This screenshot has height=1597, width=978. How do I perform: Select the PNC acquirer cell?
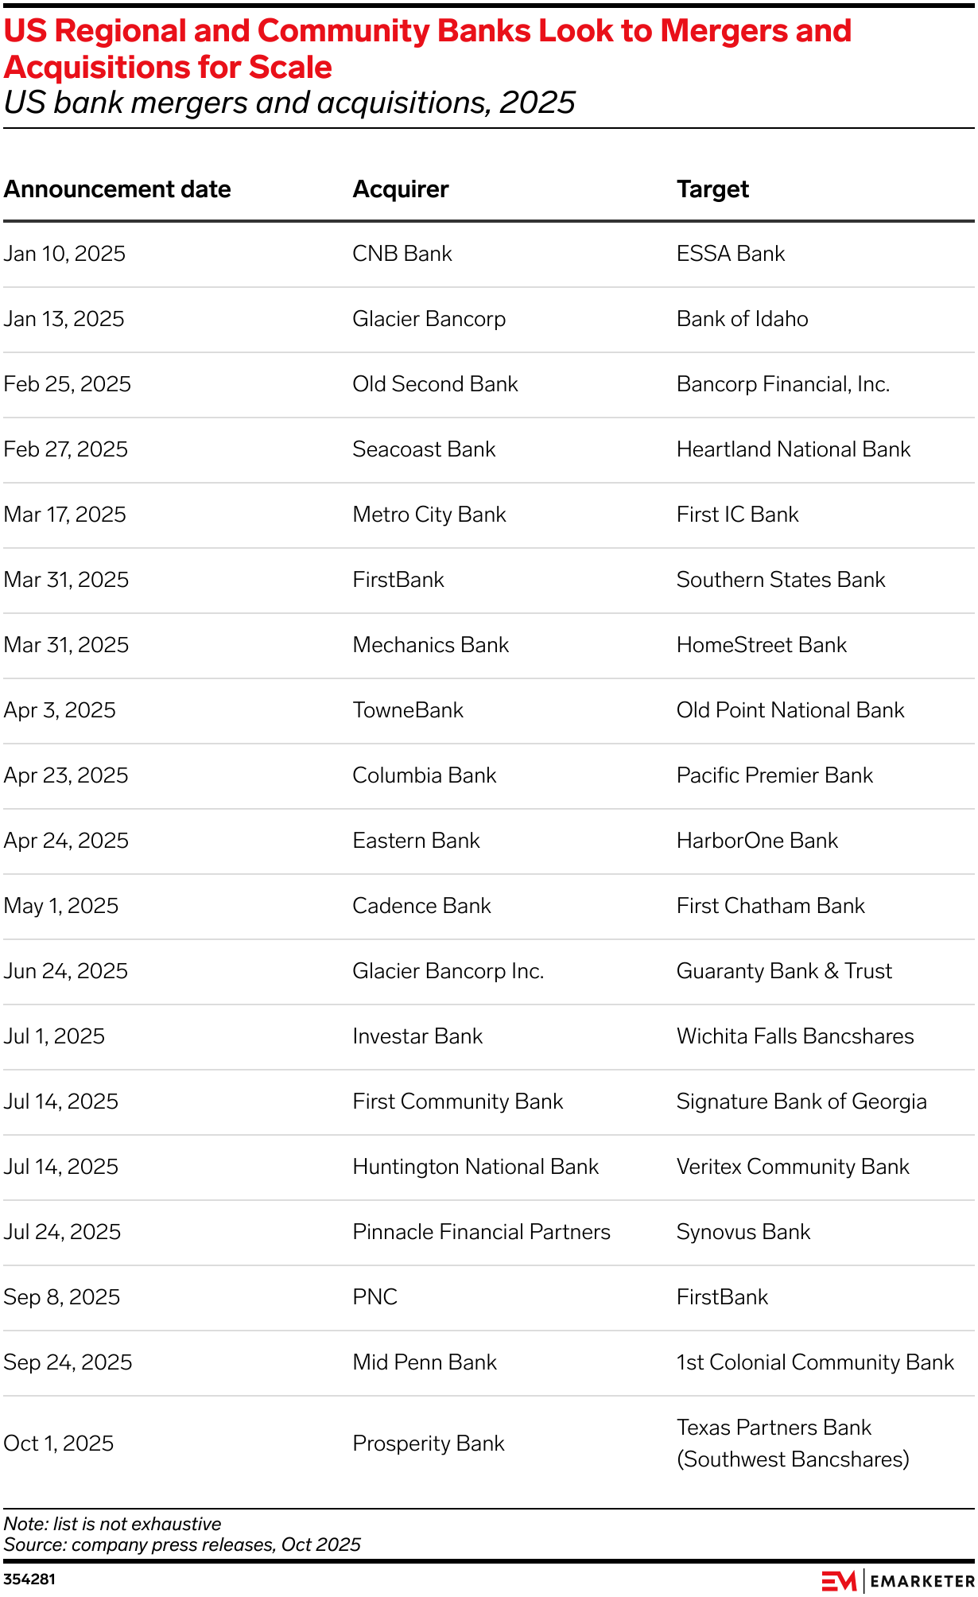click(x=375, y=1297)
